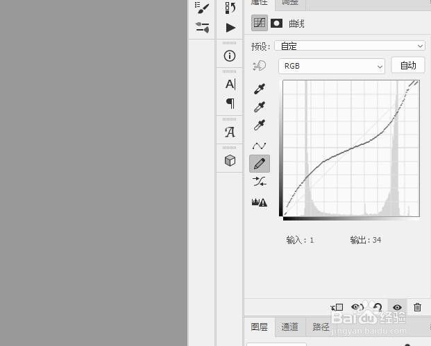
Task: Open the Info panel icon
Action: pos(230,55)
